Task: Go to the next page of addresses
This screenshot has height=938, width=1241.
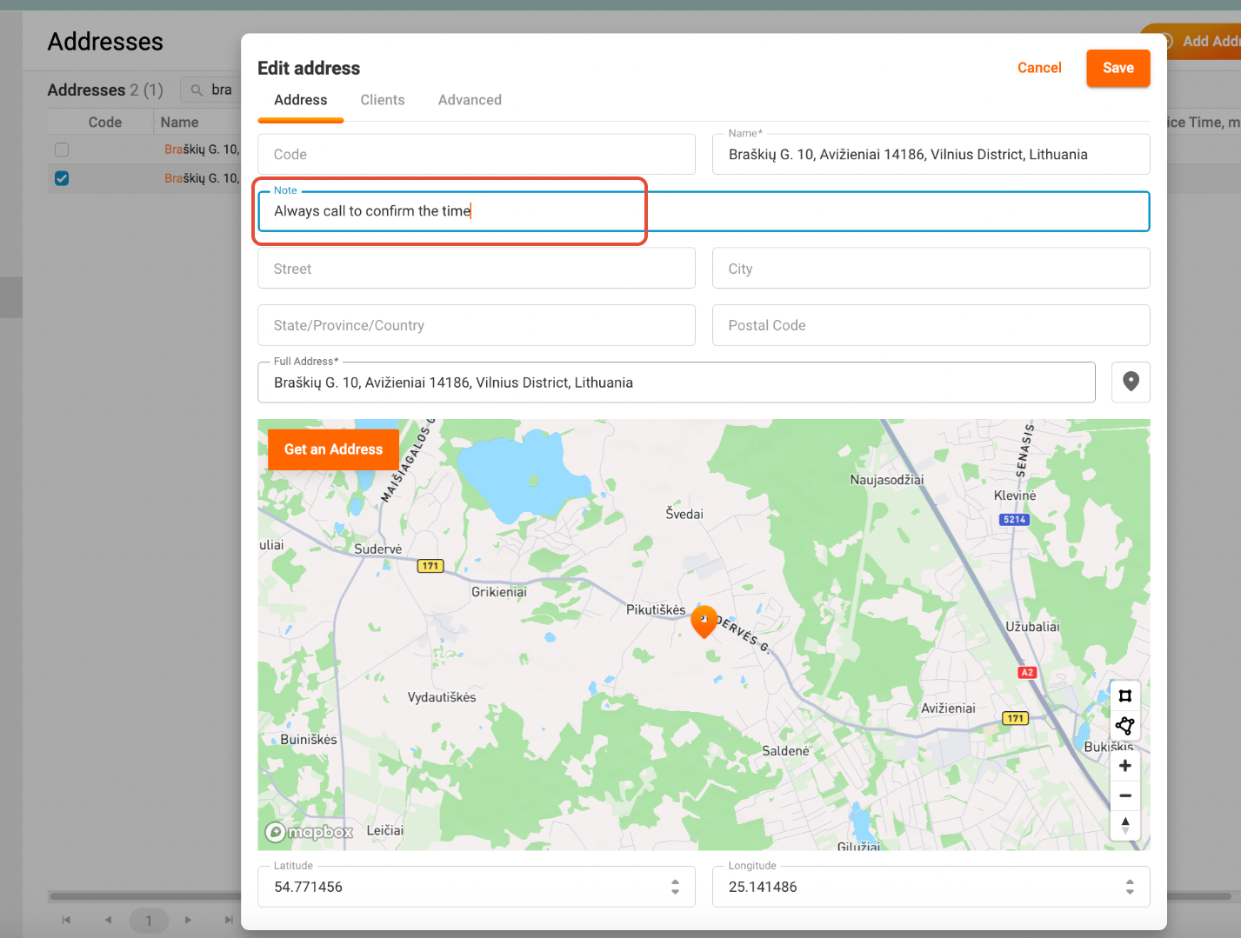Action: point(188,920)
